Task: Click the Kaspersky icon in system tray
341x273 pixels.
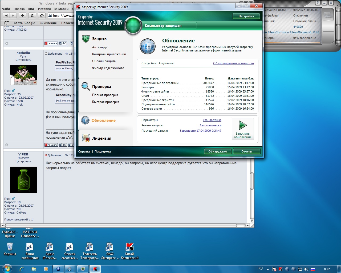Action: coord(281,269)
